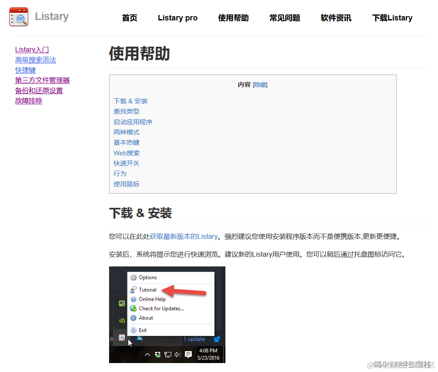Click the Listary icon in the system tray

pos(122,339)
